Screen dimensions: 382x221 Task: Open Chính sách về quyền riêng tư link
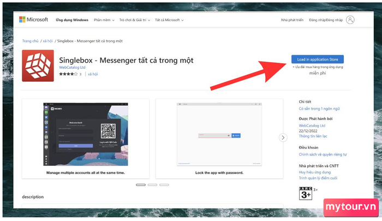[x=323, y=154]
